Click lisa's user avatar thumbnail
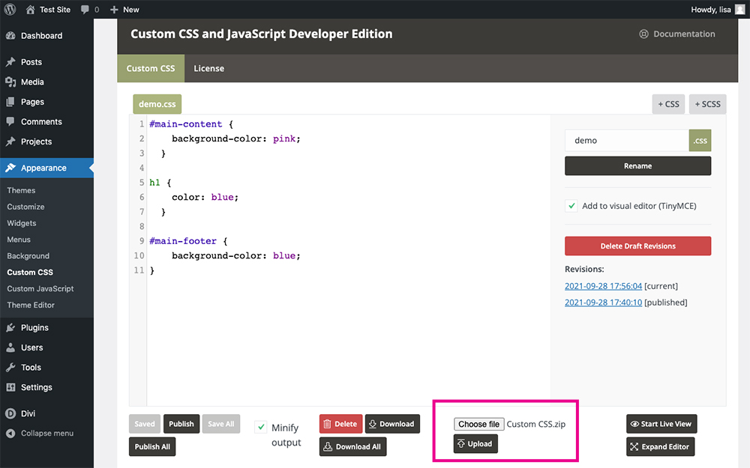Viewport: 750px width, 468px height. click(x=739, y=10)
